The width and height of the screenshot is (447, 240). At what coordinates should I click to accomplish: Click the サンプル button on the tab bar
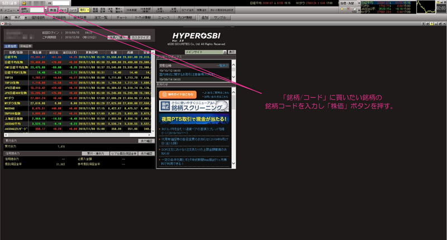(x=220, y=18)
